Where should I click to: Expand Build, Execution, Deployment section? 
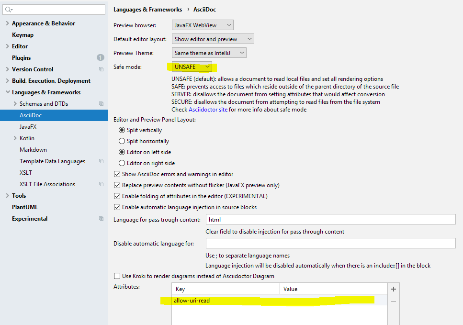(7, 80)
